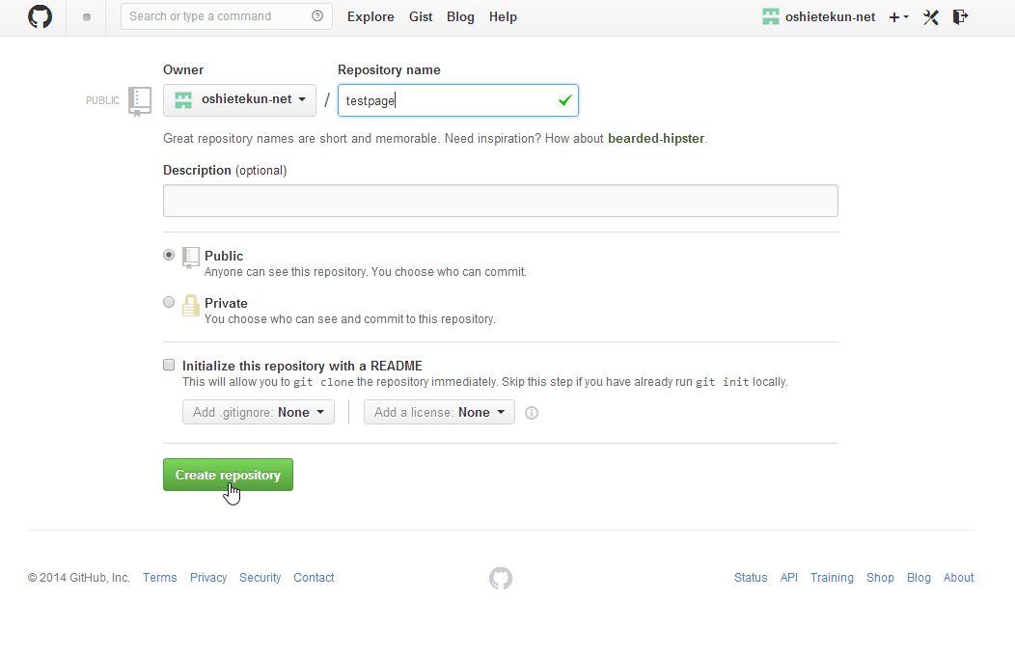This screenshot has width=1015, height=655.
Task: Open Blog in the top navigation
Action: [460, 16]
